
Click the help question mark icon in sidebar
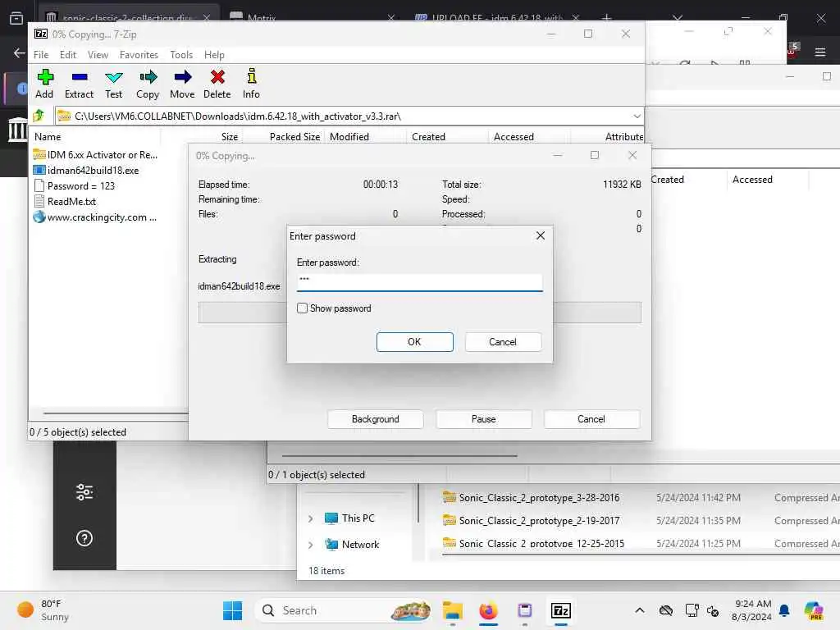pos(84,538)
